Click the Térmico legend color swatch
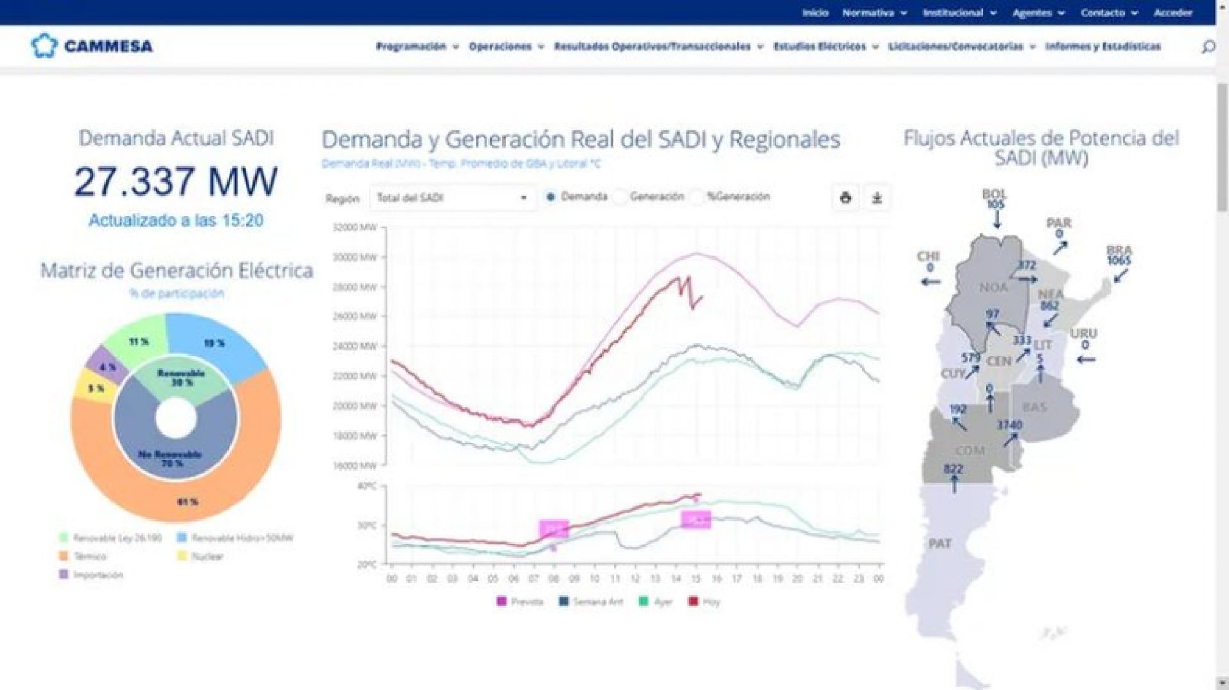The width and height of the screenshot is (1229, 690). tap(63, 556)
